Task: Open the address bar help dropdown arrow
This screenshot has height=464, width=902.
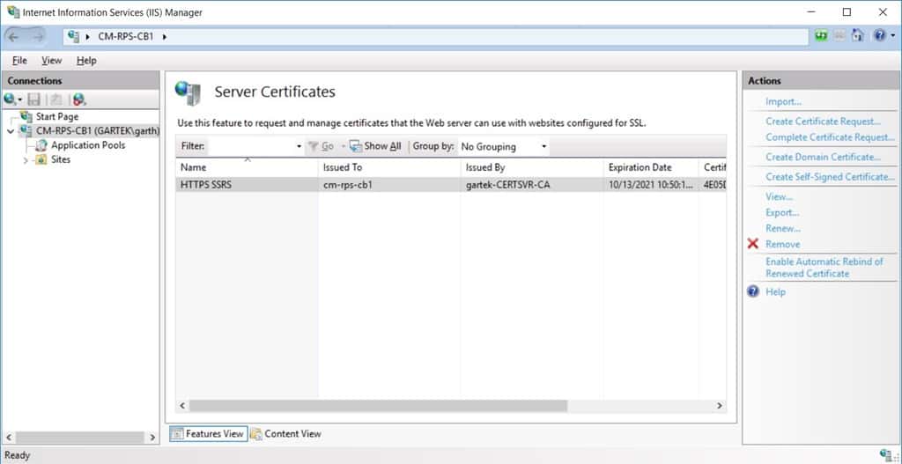Action: click(x=893, y=35)
